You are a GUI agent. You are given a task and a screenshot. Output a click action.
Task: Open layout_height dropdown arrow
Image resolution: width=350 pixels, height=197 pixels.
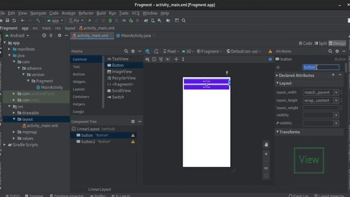click(x=336, y=101)
